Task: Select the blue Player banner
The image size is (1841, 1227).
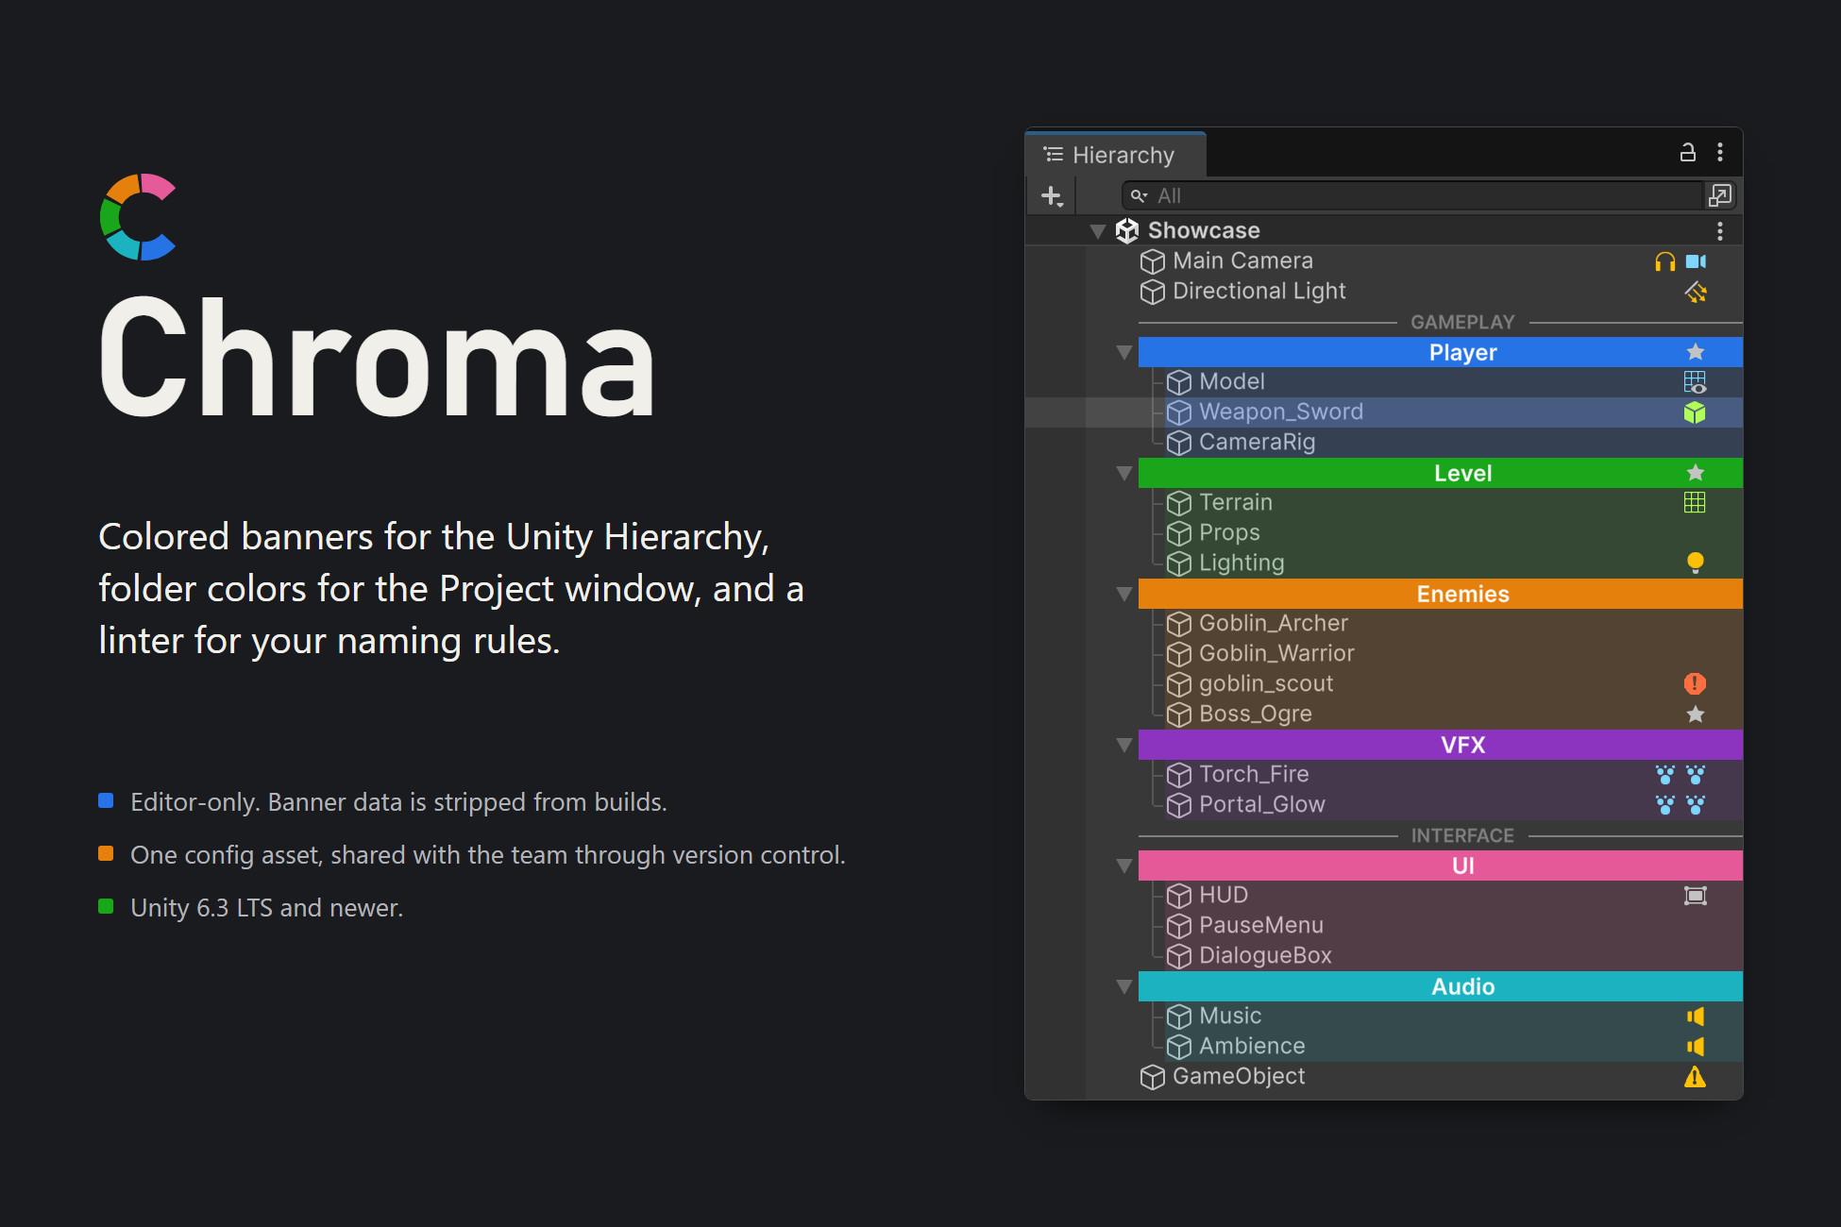Action: tap(1441, 352)
